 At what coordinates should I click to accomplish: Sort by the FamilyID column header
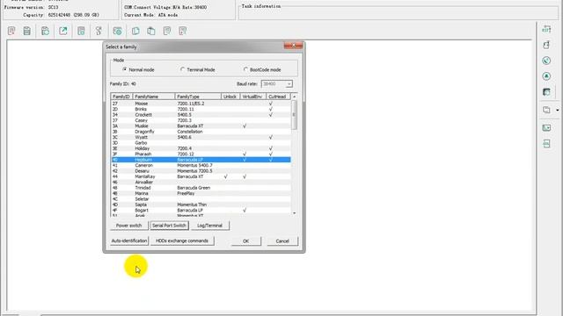(x=121, y=97)
